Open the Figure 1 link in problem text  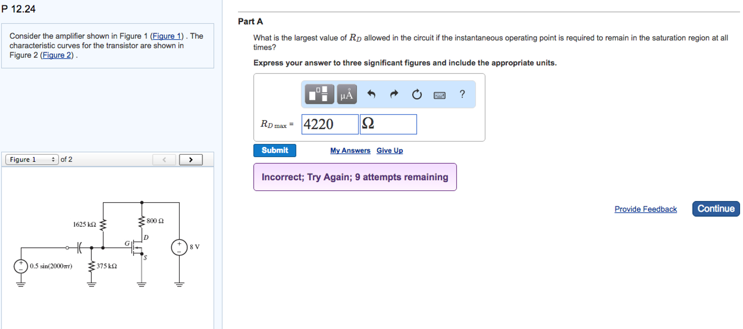(167, 36)
